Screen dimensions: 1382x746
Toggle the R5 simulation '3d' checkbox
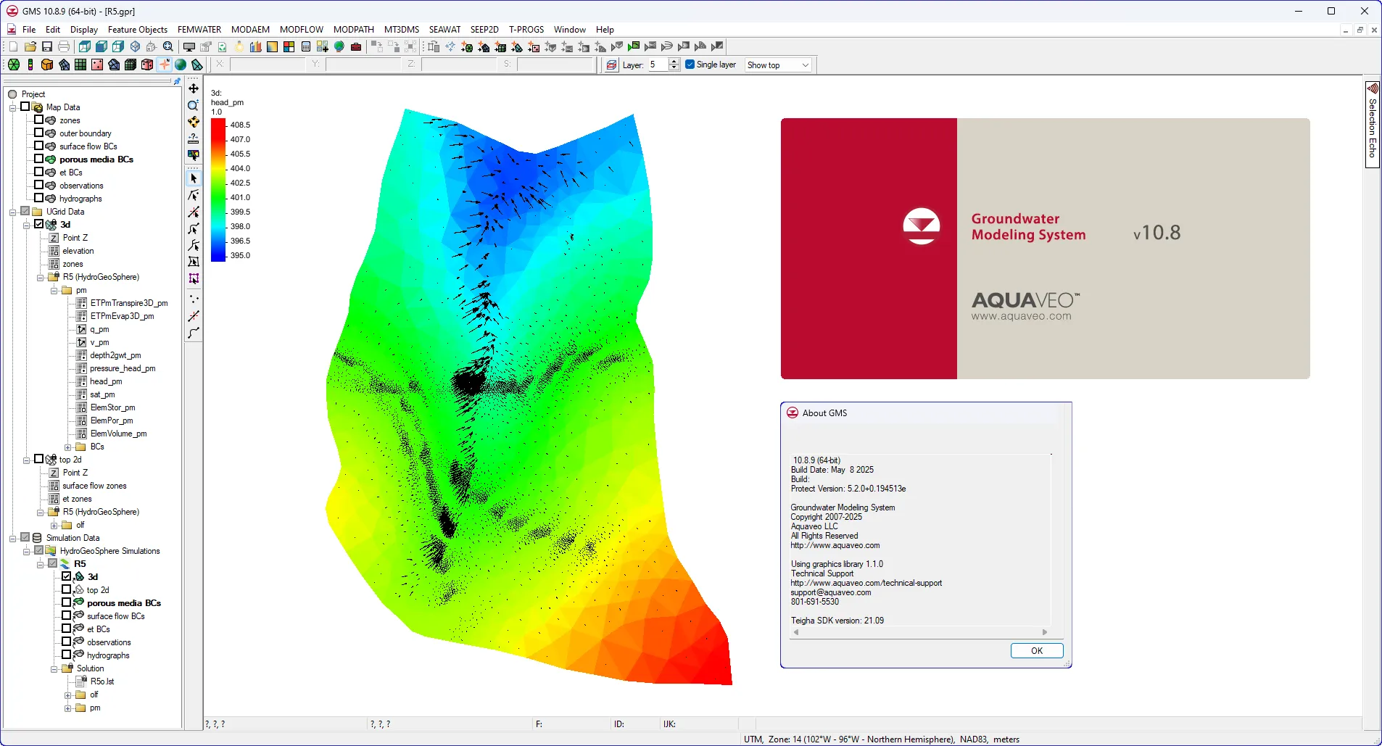pos(67,577)
